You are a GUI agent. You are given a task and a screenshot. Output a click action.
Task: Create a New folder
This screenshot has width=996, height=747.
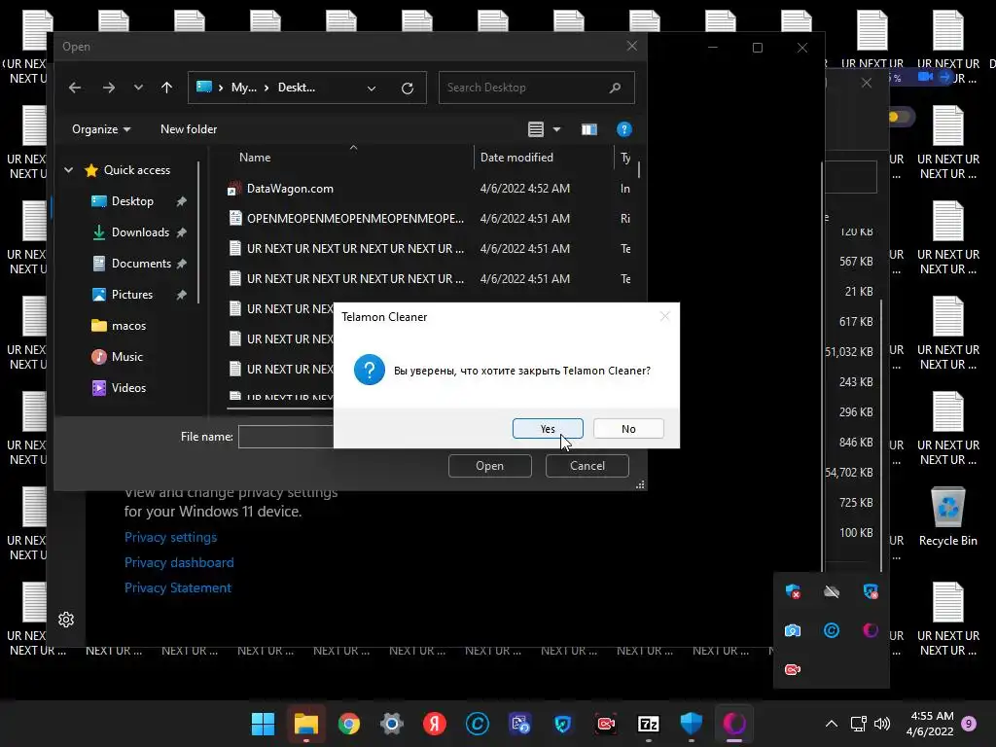click(189, 129)
